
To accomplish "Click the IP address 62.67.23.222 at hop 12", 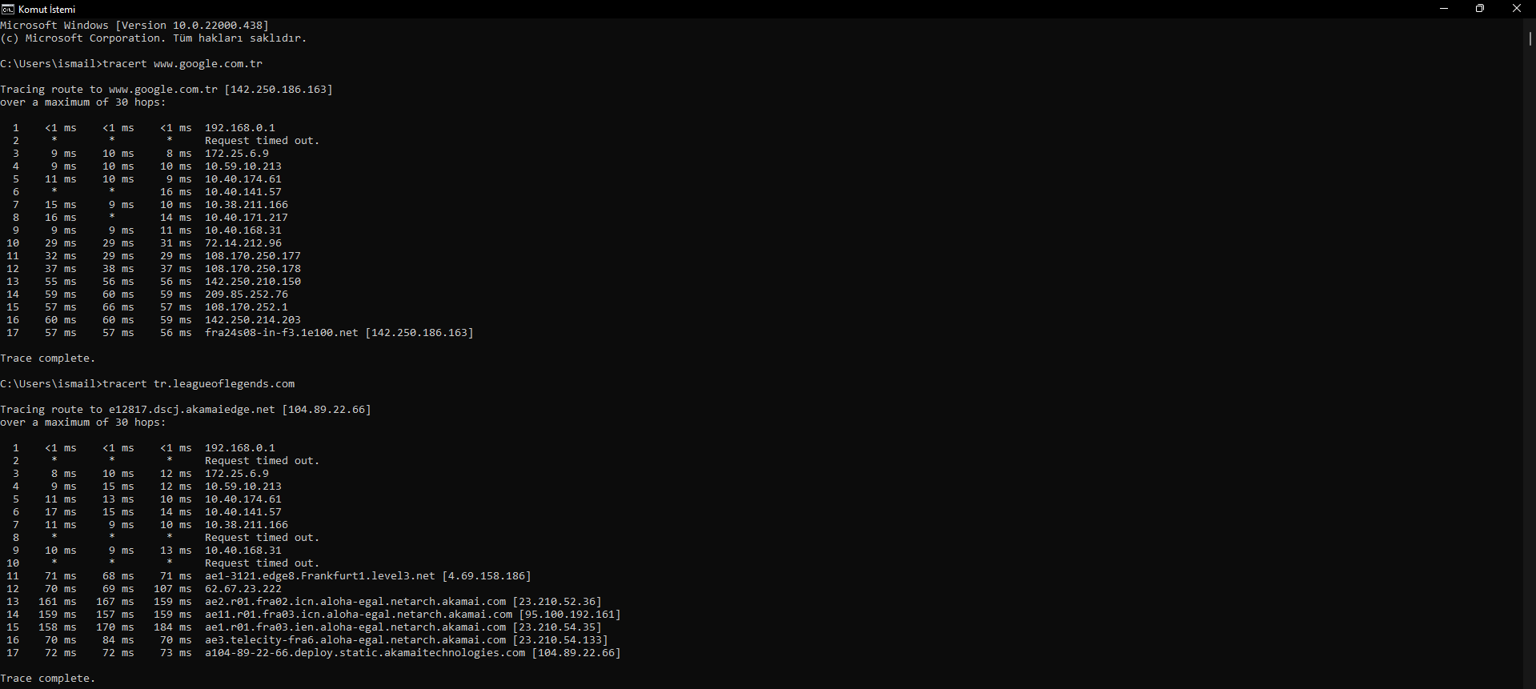I will [x=243, y=589].
